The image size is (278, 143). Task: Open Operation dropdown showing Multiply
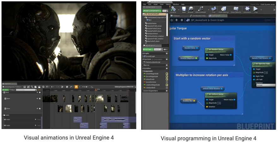click(x=266, y=85)
